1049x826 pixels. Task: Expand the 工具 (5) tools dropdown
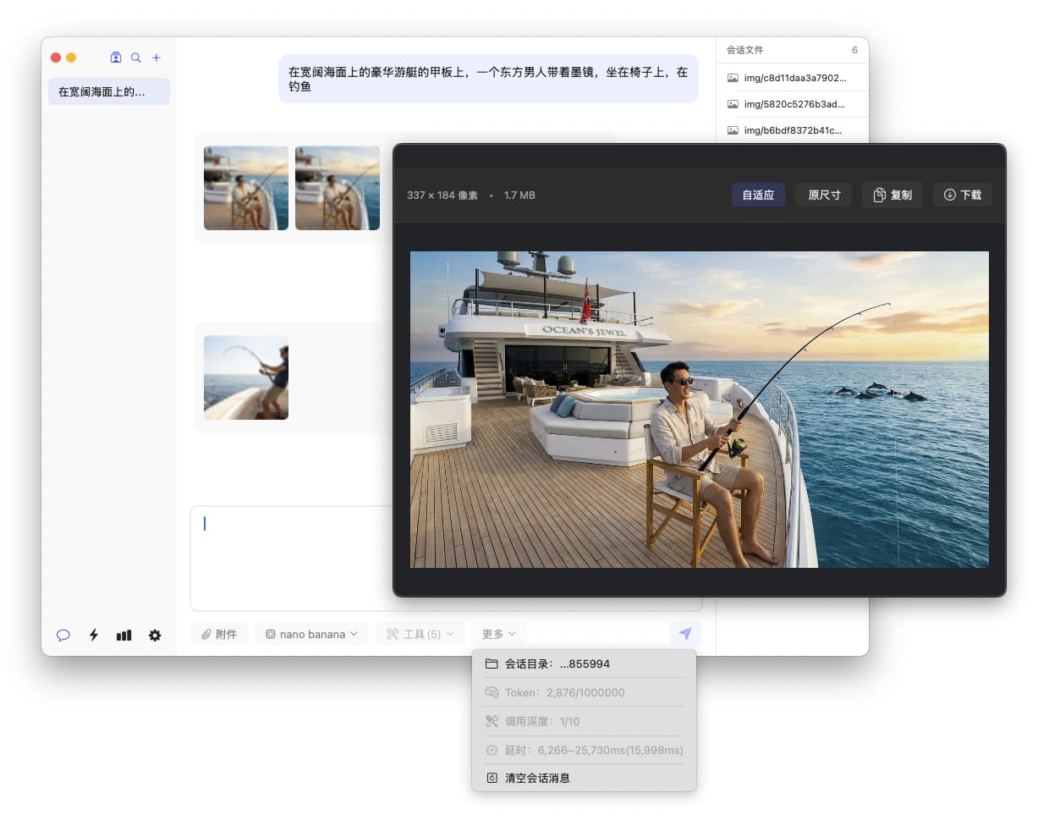click(x=420, y=634)
